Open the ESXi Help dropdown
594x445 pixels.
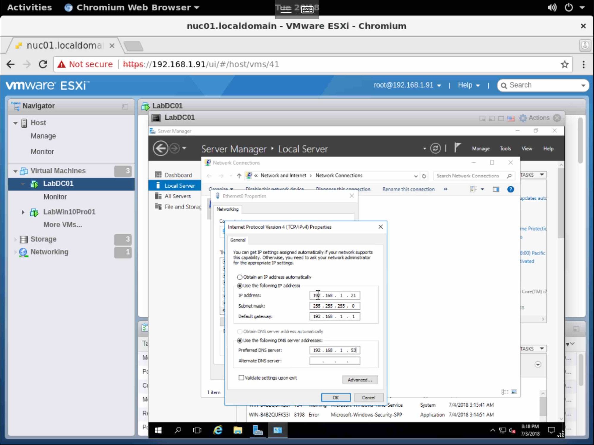pyautogui.click(x=469, y=85)
